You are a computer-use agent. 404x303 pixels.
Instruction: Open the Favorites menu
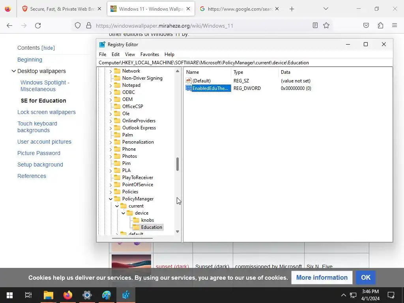click(150, 54)
